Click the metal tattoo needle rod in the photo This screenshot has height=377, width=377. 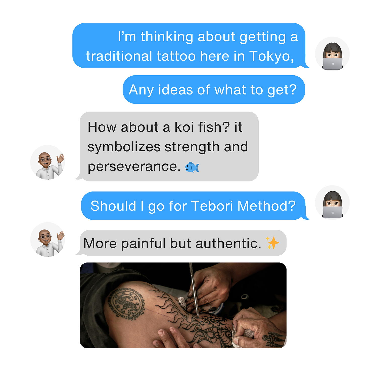(x=194, y=290)
